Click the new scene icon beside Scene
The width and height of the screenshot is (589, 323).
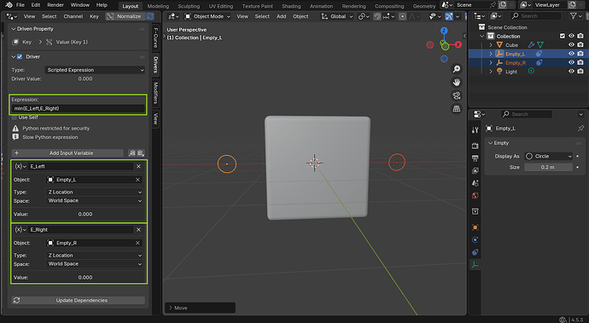503,5
